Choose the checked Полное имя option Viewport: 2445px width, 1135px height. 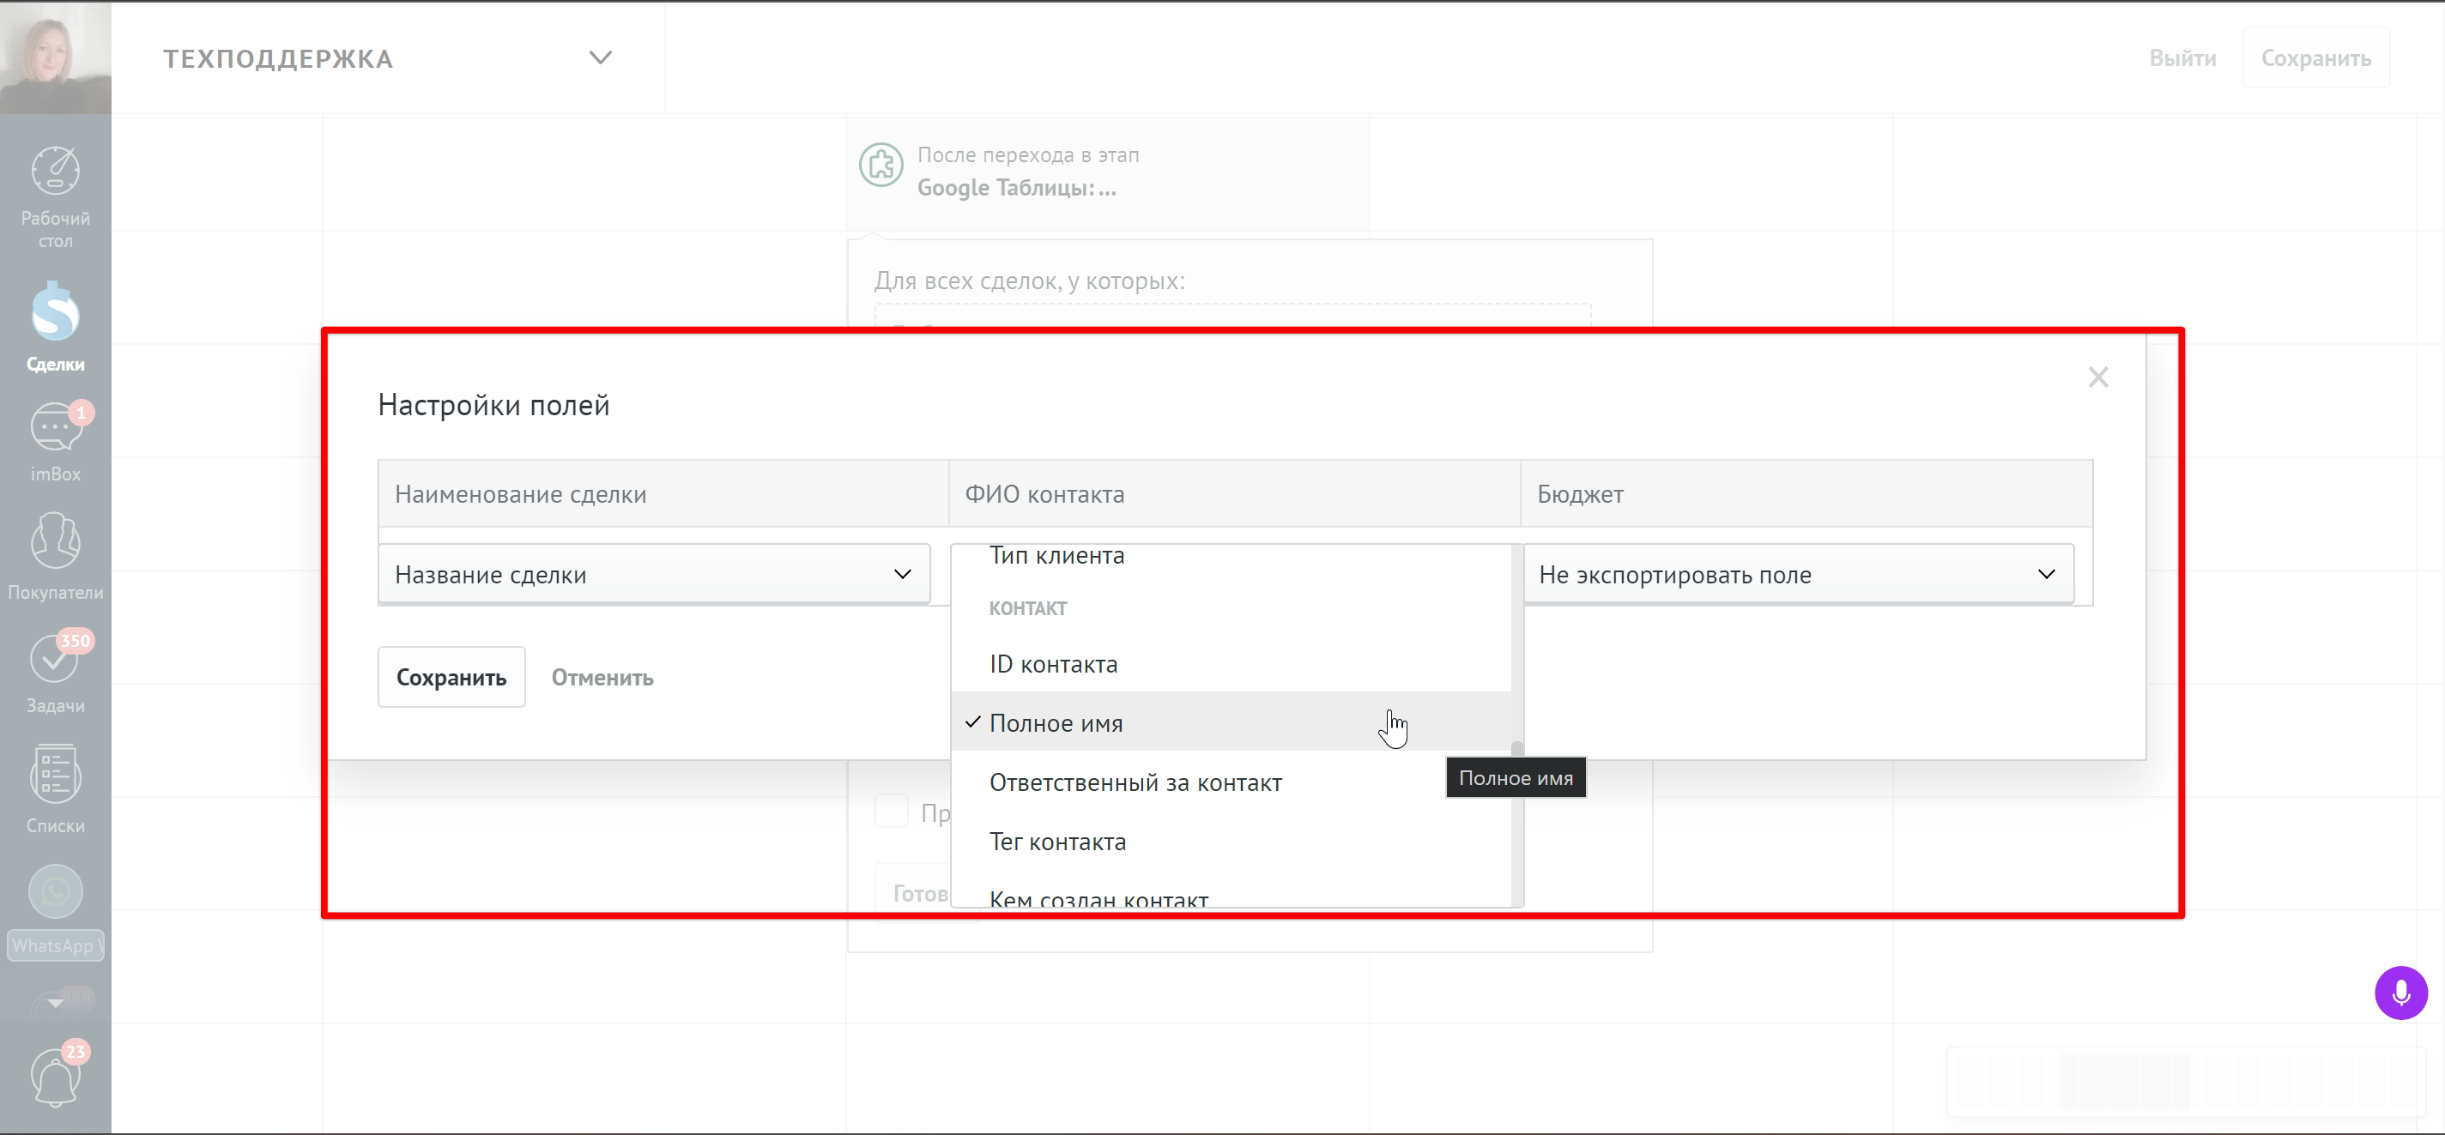coord(1230,722)
